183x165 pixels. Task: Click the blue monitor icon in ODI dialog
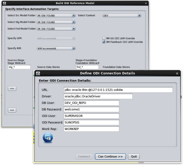[48, 138]
